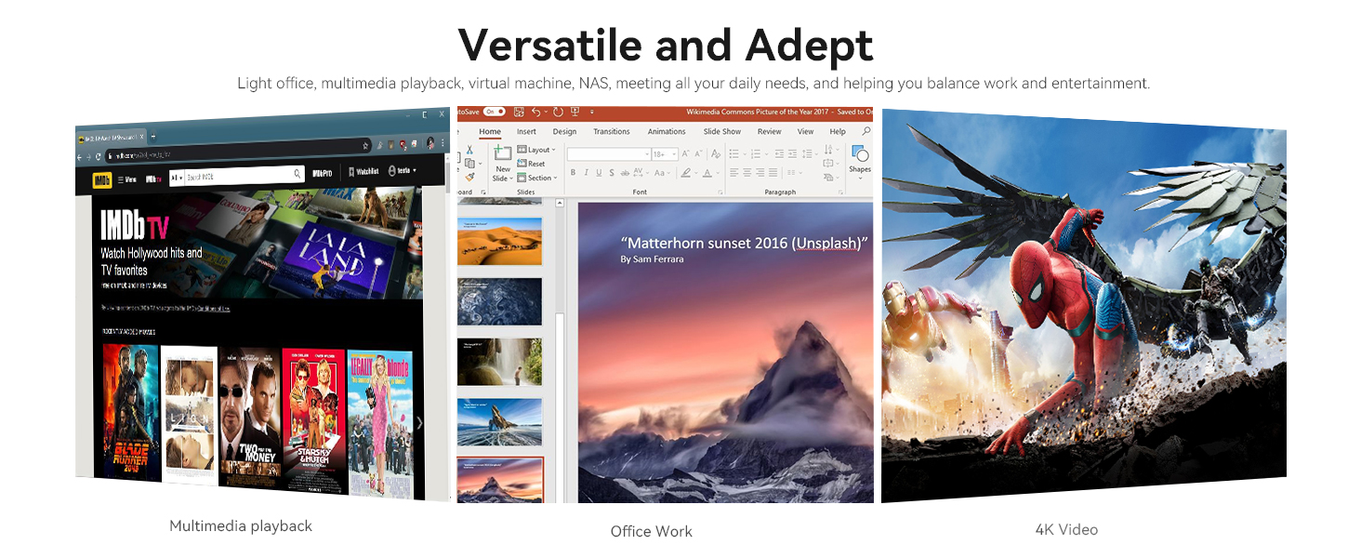Open the IMDb Menu hamburger

click(127, 180)
